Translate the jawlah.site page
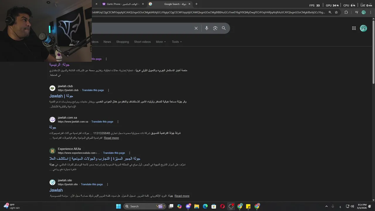 coord(92,184)
